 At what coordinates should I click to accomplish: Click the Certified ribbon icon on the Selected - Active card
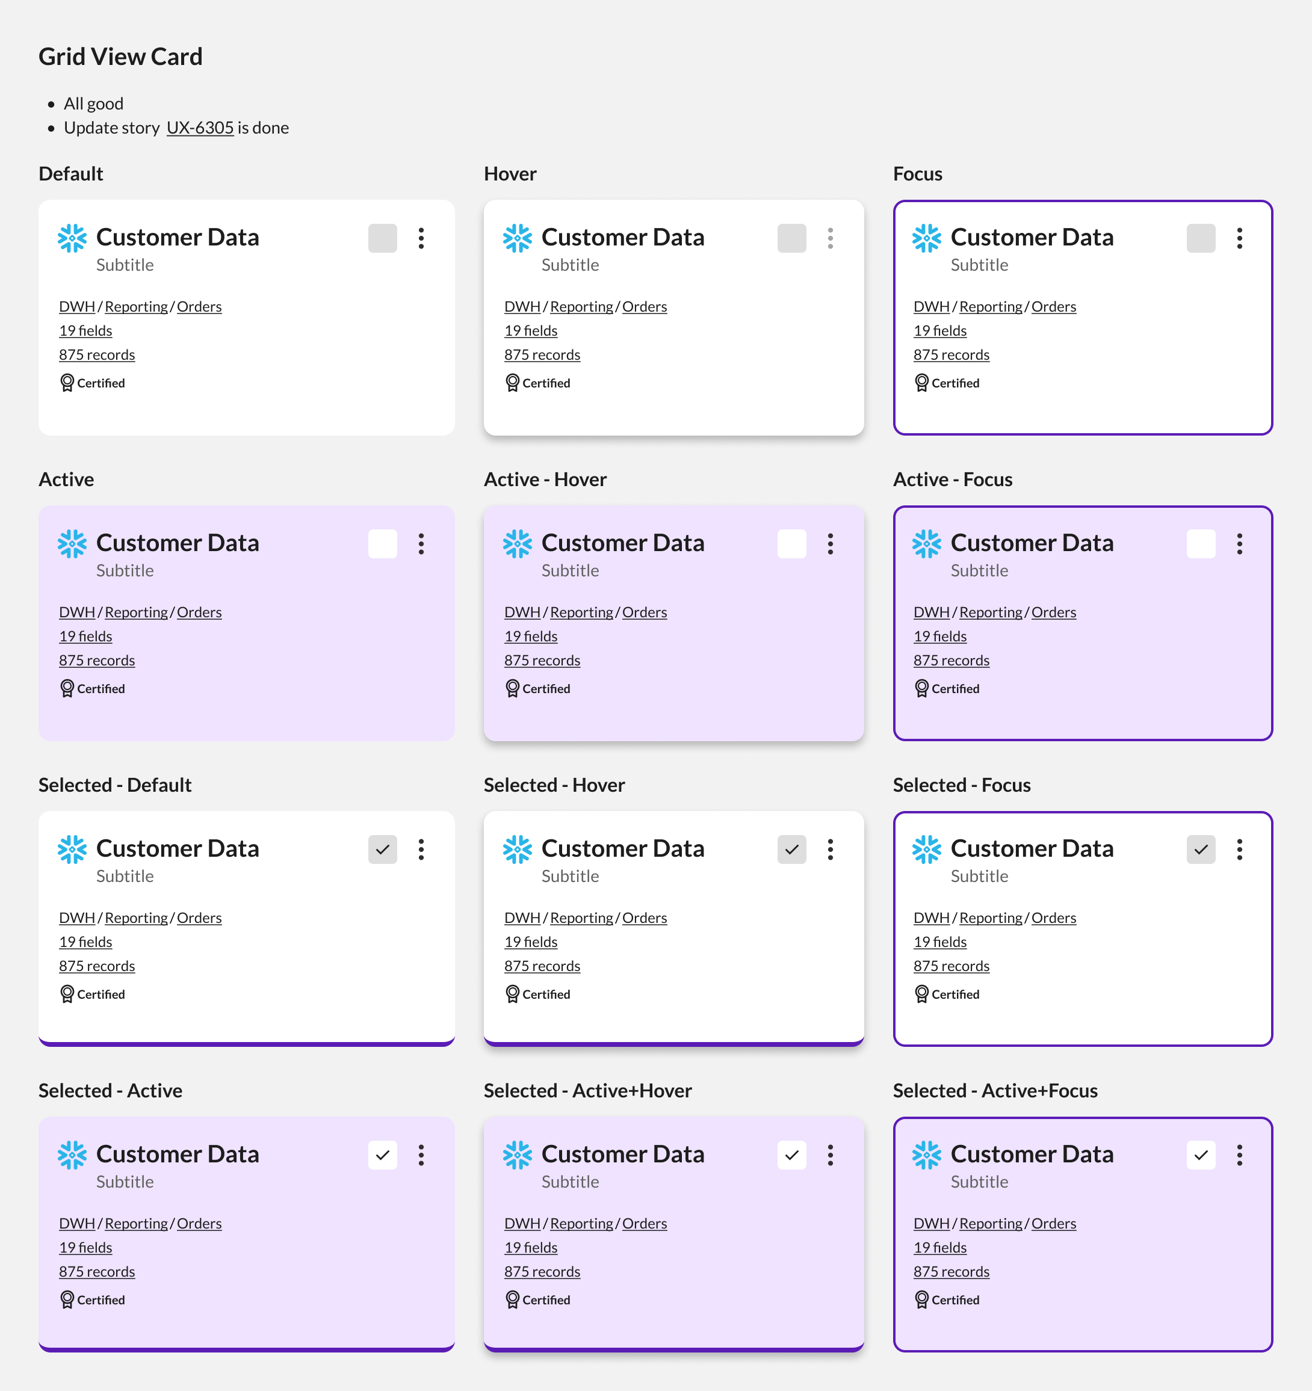coord(67,1300)
